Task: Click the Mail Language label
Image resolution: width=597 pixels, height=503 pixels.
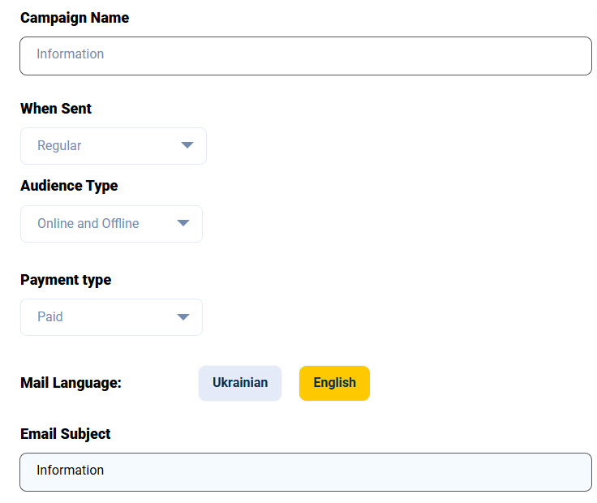Action: click(71, 383)
